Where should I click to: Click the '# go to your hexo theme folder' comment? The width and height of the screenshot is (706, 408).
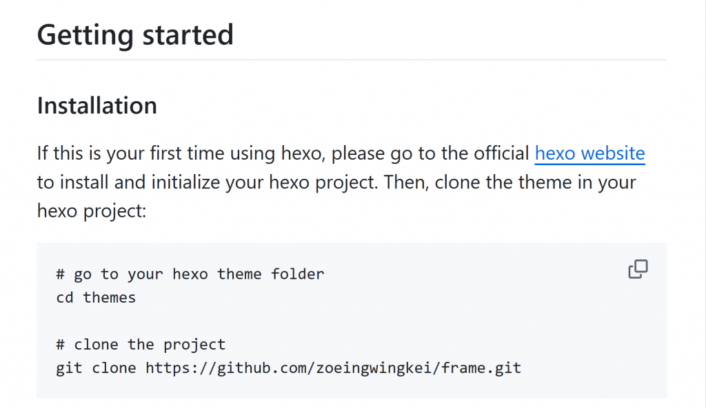[190, 275]
